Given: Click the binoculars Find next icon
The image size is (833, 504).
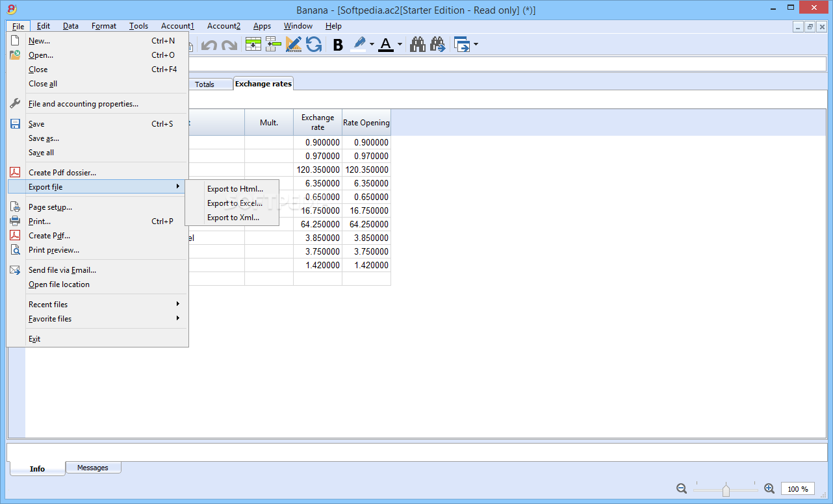Looking at the screenshot, I should [x=438, y=45].
